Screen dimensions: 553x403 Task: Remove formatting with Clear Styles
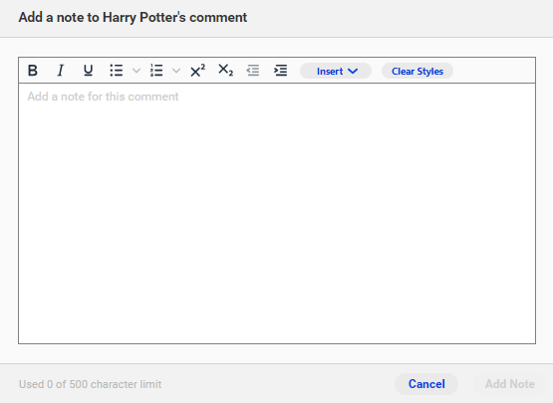click(x=417, y=71)
